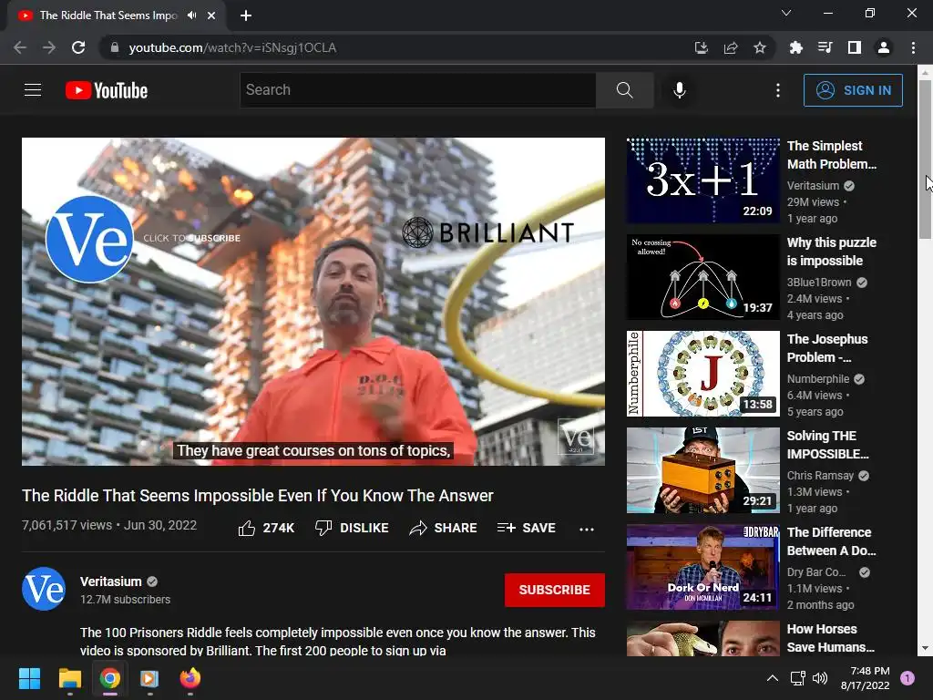This screenshot has width=933, height=700.
Task: Click the SIGN IN button
Action: click(x=853, y=90)
